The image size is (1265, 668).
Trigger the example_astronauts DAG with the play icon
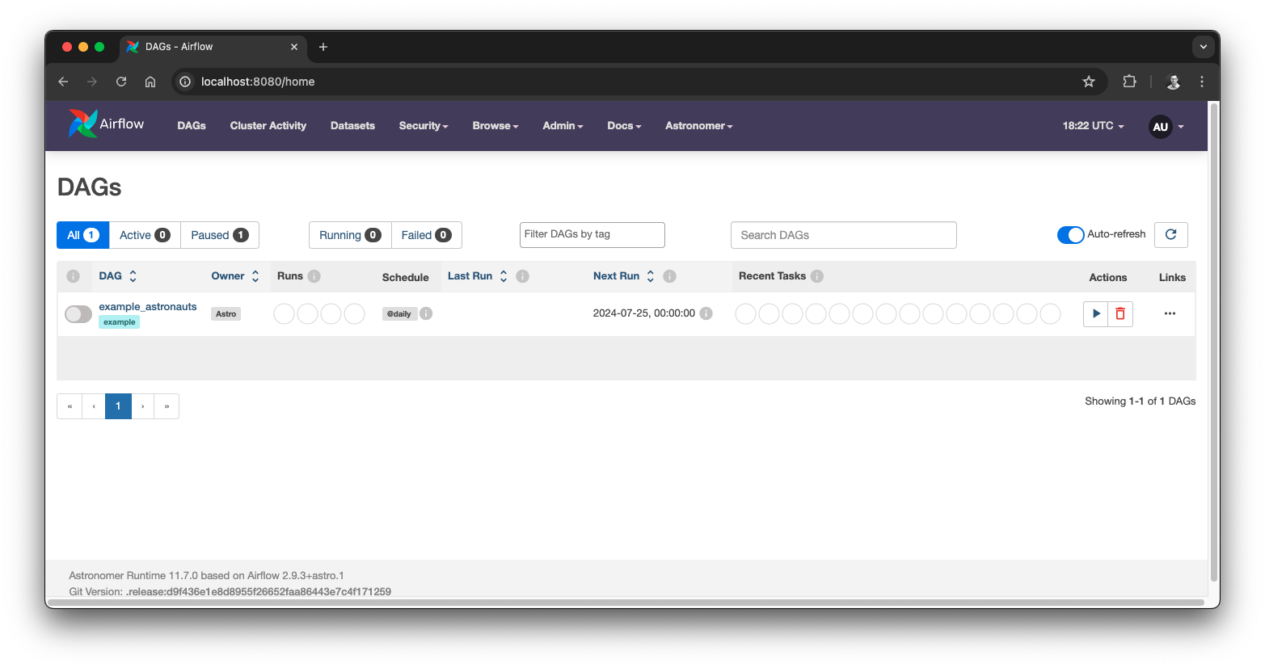coord(1095,313)
